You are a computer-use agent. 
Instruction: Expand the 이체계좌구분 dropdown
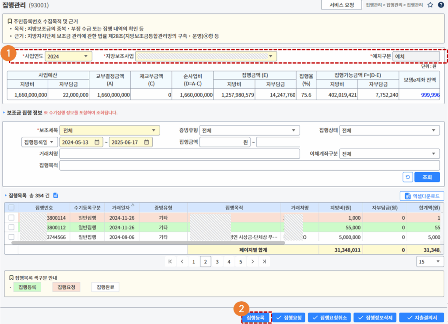point(389,154)
